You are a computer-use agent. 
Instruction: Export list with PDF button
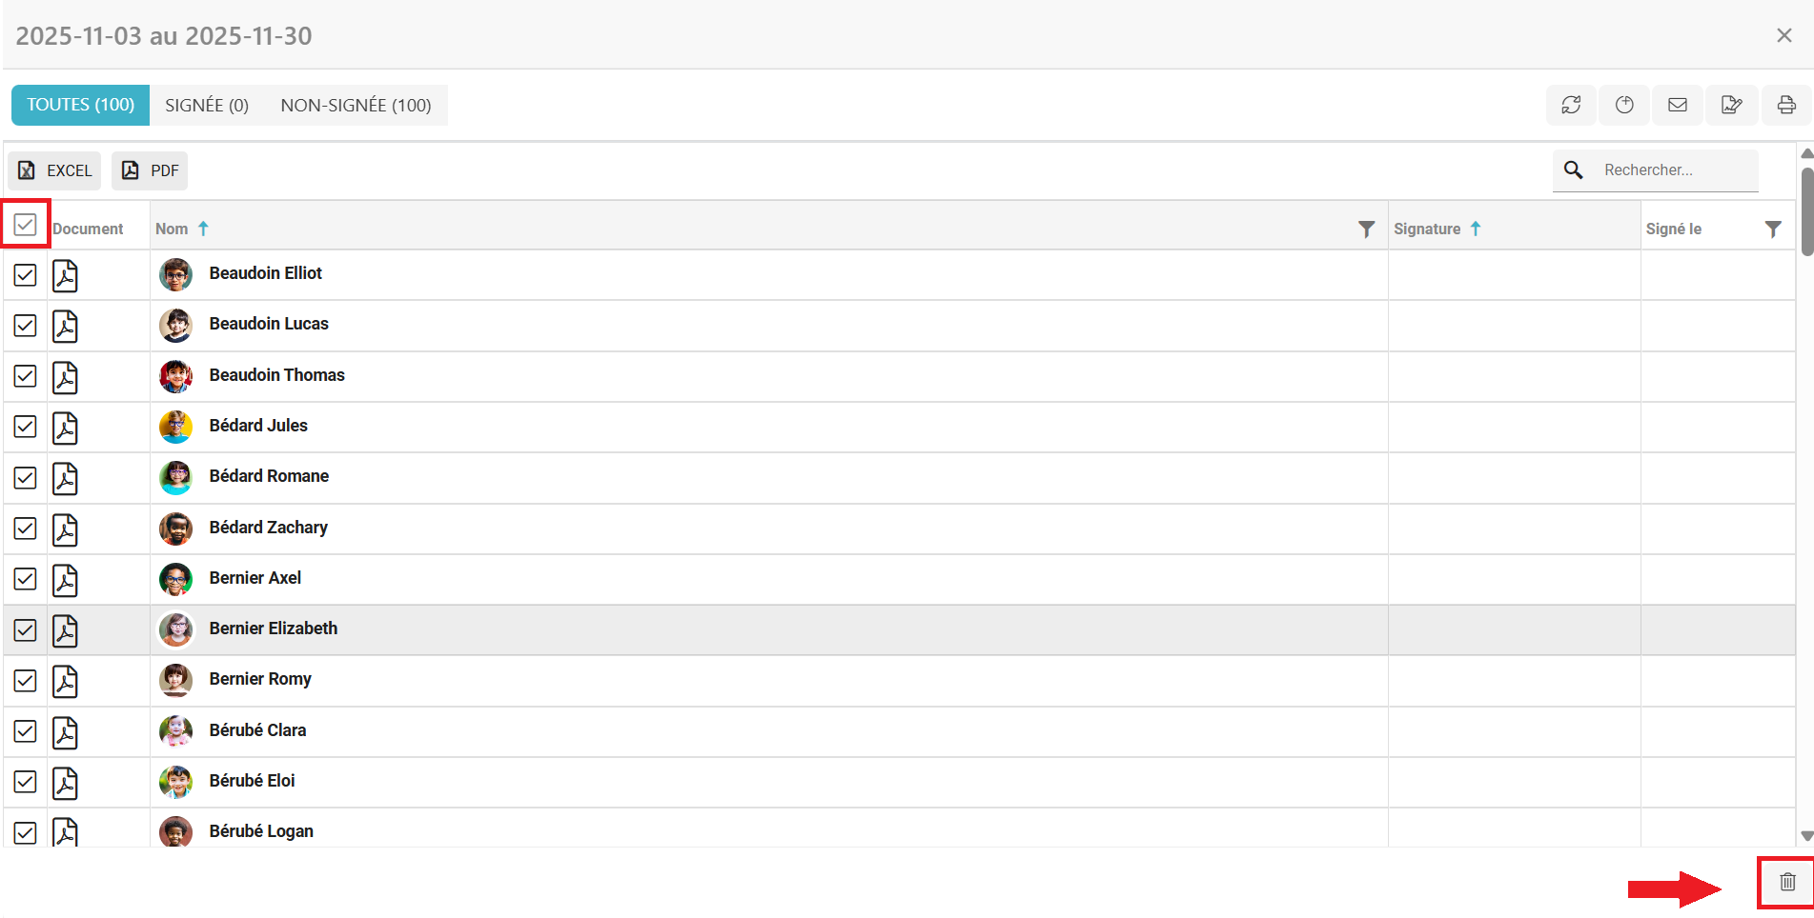[x=150, y=170]
